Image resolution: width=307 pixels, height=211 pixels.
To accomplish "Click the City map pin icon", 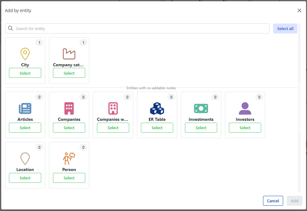I will point(25,54).
